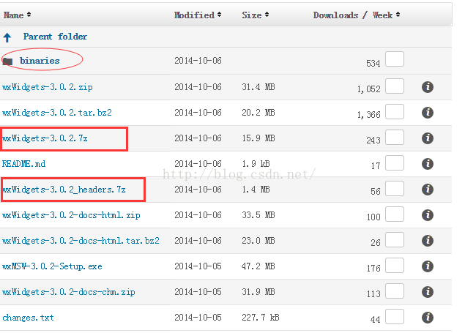Download wxWidgets-3.0.2-docs-html.tar.bz2
The width and height of the screenshot is (465, 333).
[x=81, y=241]
